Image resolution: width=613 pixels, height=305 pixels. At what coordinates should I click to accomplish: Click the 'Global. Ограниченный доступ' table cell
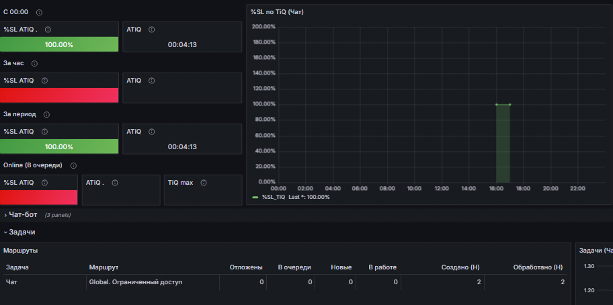135,282
